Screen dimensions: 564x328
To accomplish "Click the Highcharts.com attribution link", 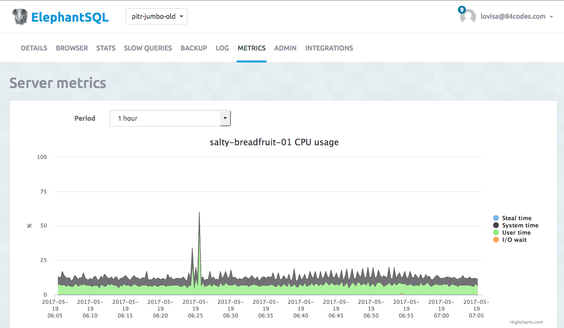I will coord(526,322).
